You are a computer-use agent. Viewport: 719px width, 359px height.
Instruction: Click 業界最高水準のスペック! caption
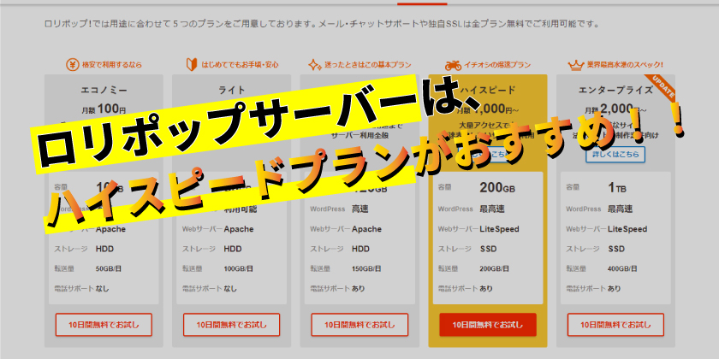click(625, 65)
